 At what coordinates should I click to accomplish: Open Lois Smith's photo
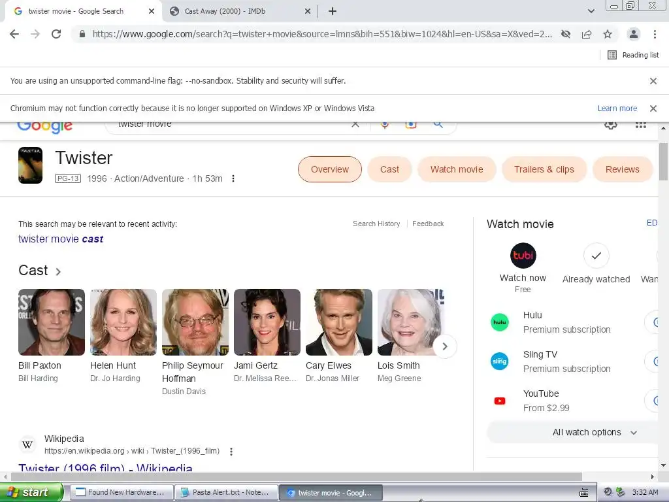coord(411,322)
